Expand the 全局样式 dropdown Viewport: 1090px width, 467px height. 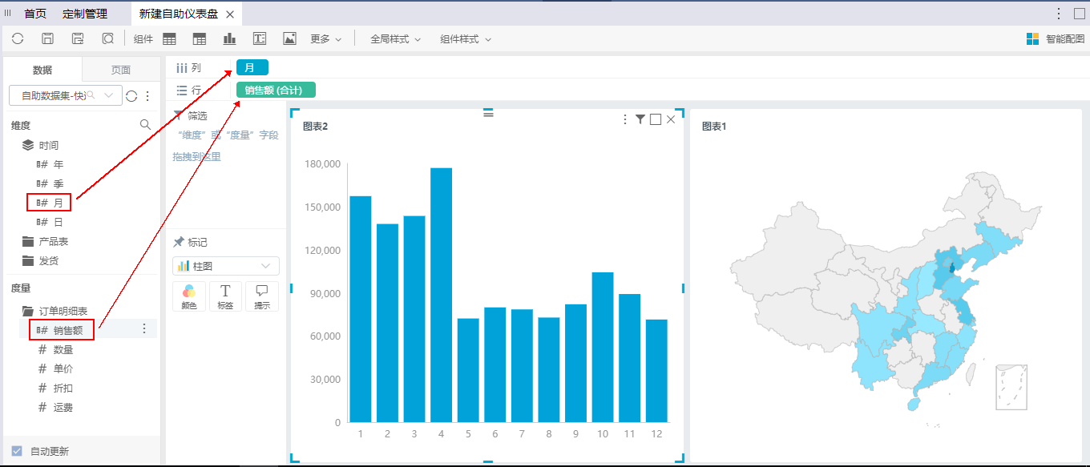click(x=395, y=38)
